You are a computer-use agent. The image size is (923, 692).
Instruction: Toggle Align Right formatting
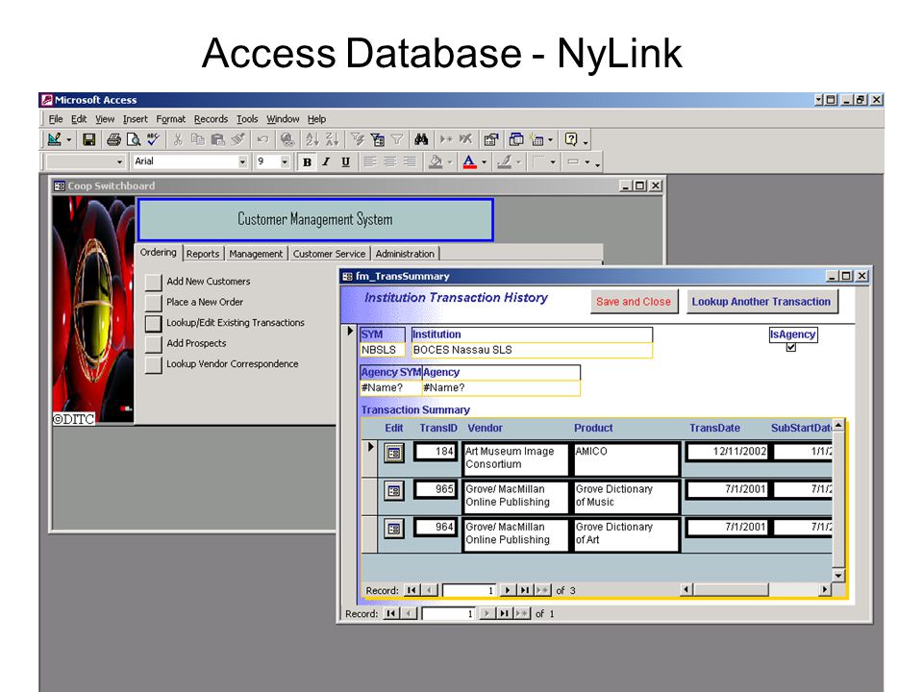coord(410,161)
